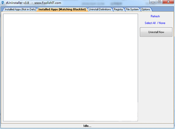The width and height of the screenshot is (175, 129).
Task: Click the window's bottom-right resize corner
Action: click(x=174, y=128)
